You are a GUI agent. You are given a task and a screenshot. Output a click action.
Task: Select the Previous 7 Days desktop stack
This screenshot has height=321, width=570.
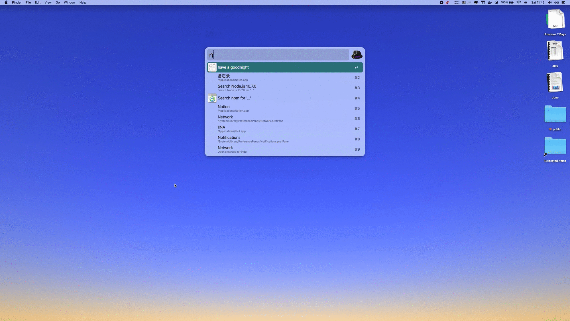[x=555, y=22]
